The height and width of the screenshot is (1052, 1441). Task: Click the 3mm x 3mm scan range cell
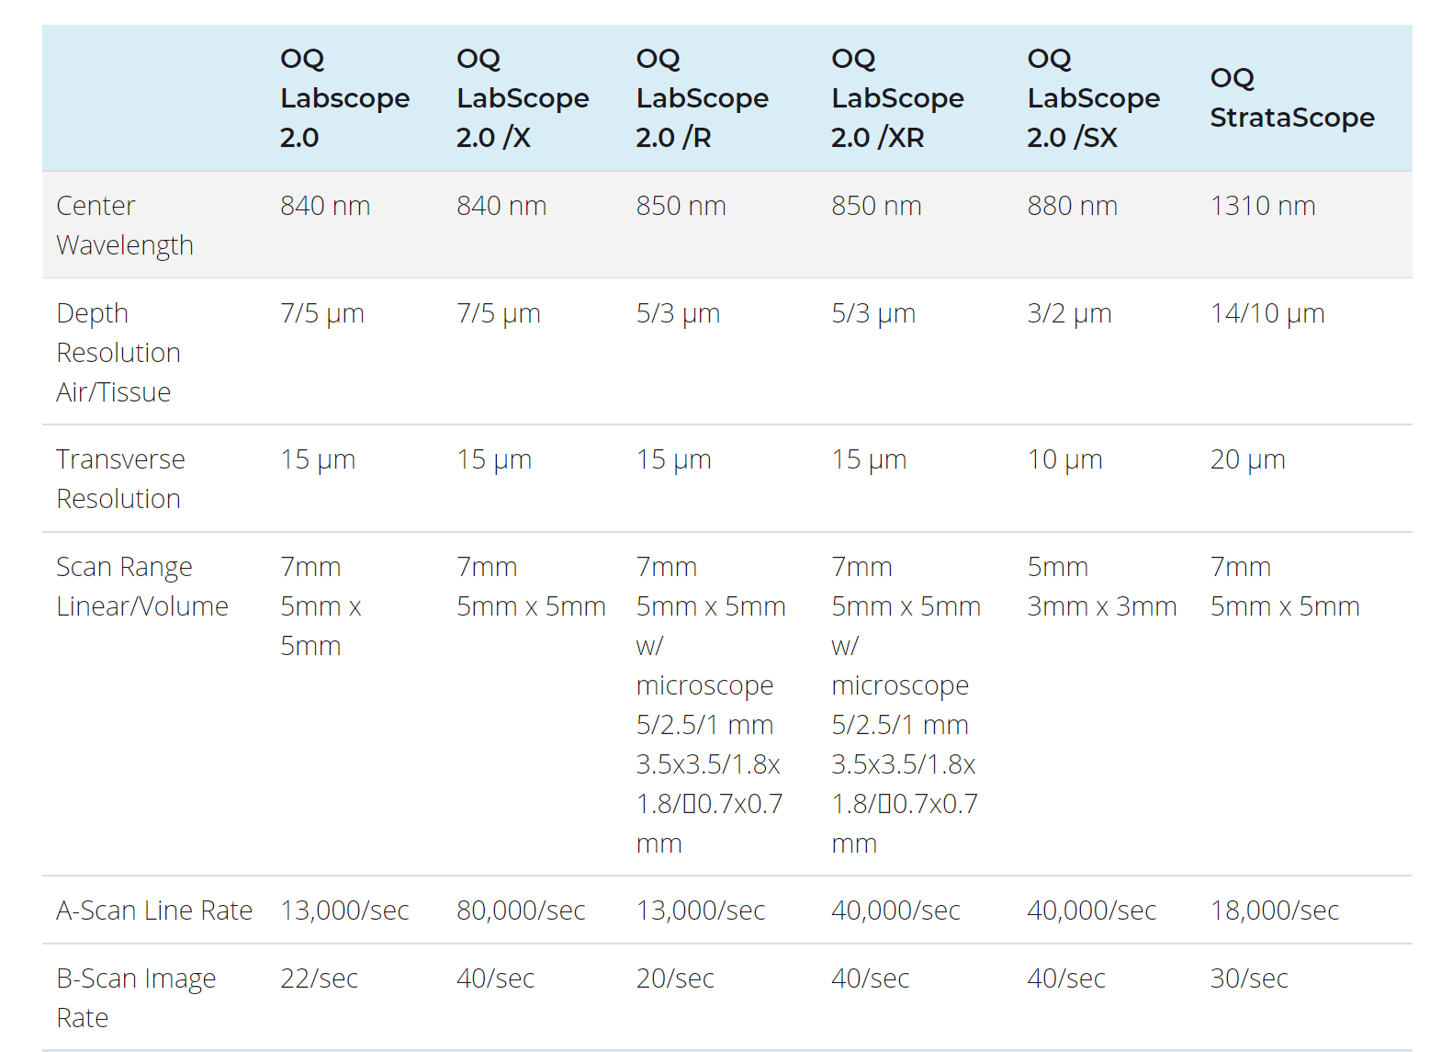click(x=1101, y=606)
